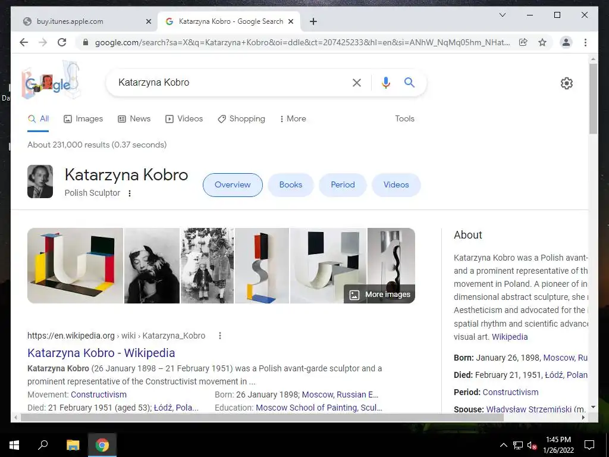The image size is (609, 457).
Task: Expand the More search categories menu
Action: coord(293,119)
